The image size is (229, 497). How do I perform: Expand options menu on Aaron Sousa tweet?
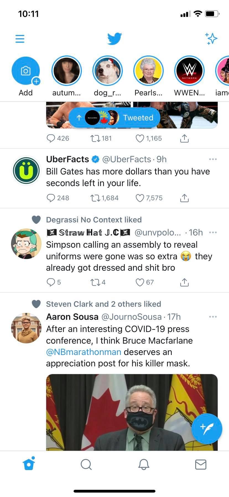pyautogui.click(x=213, y=317)
